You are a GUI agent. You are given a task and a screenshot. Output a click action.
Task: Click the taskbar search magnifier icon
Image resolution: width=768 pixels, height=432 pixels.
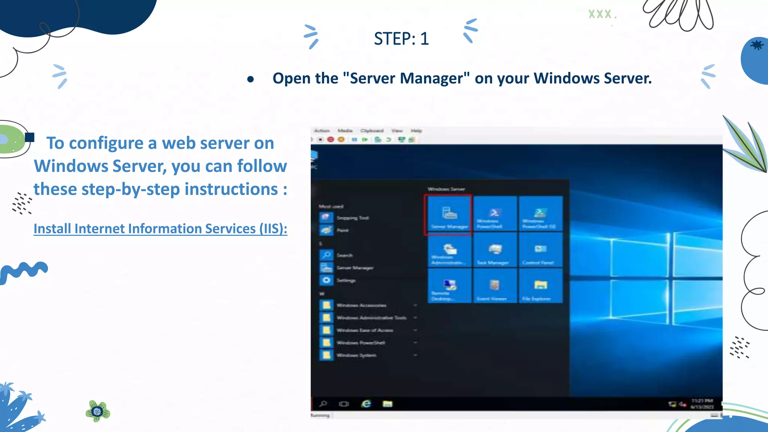pos(323,404)
